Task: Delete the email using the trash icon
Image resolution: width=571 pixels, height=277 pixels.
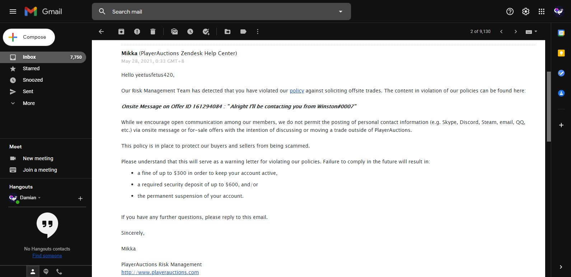Action: 153,32
